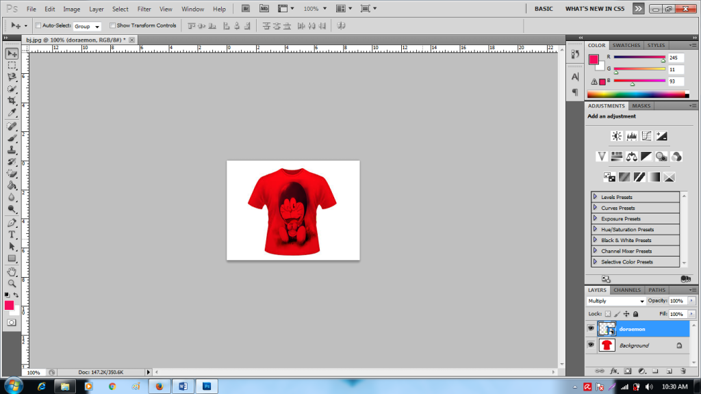Open the Filter menu

click(x=144, y=9)
